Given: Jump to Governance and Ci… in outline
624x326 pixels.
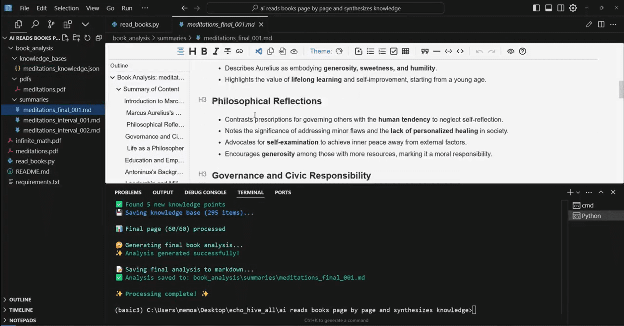Looking at the screenshot, I should point(154,137).
